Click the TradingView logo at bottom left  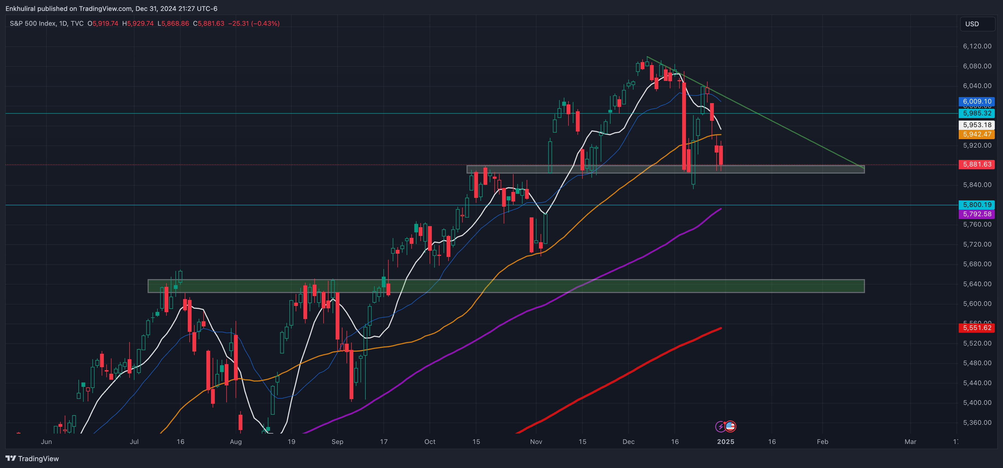click(x=32, y=459)
